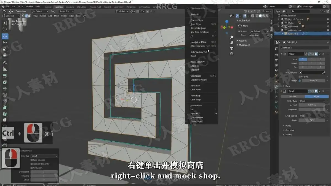Activate the Move tool in left toolbar
The width and height of the screenshot is (331, 186).
coord(5,36)
